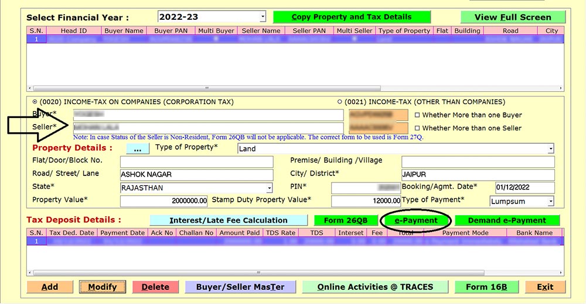Select Income-Tax Other Than Companies (0021) radio
This screenshot has height=304, width=586.
[x=340, y=102]
